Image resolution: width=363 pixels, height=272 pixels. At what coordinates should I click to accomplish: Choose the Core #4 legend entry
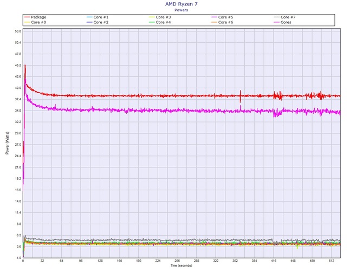pyautogui.click(x=160, y=22)
